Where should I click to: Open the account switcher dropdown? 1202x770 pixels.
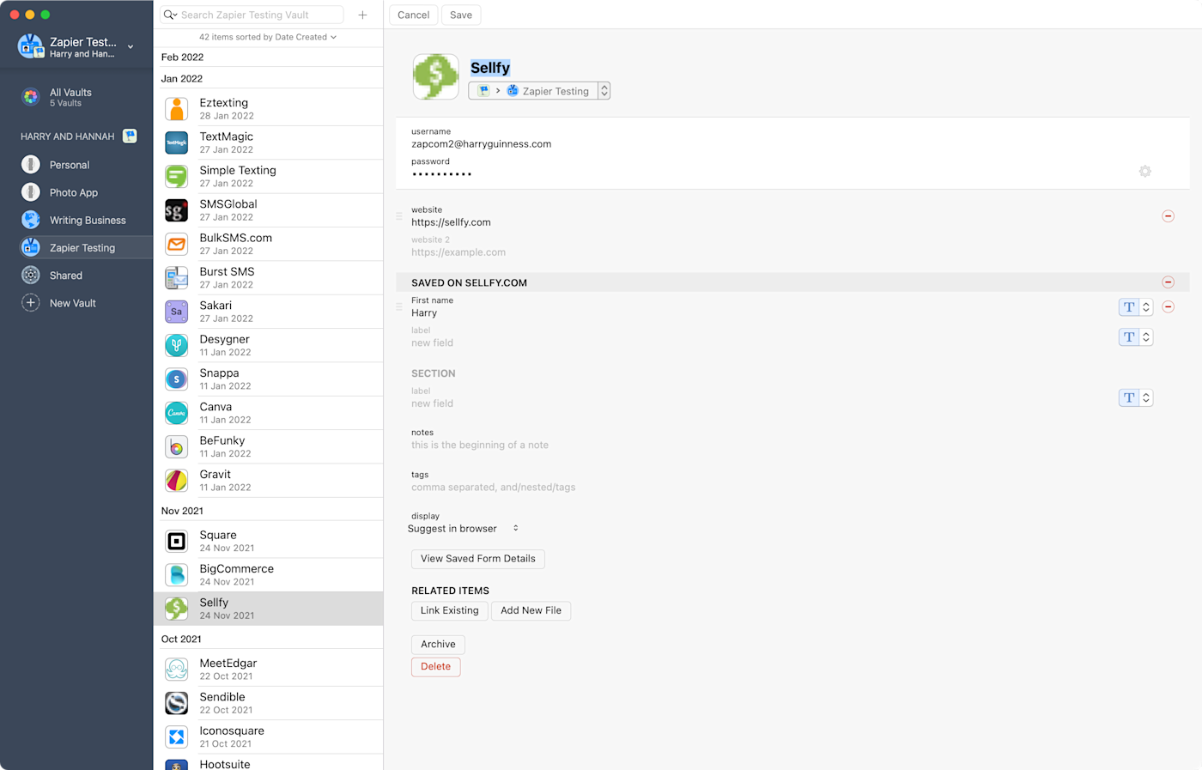coord(131,47)
